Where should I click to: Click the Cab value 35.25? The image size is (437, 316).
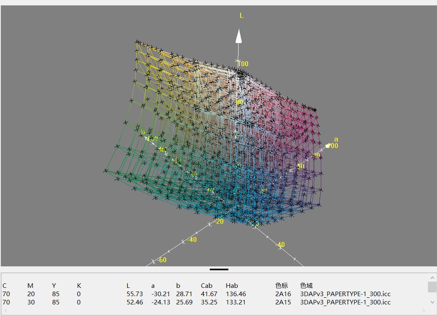coord(209,302)
